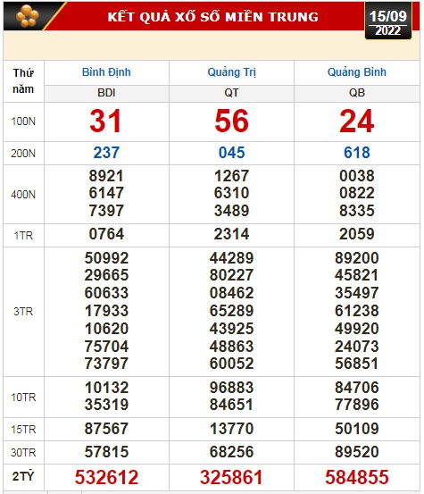Click the 3TR prize label
The width and height of the screenshot is (424, 494).
[23, 312]
